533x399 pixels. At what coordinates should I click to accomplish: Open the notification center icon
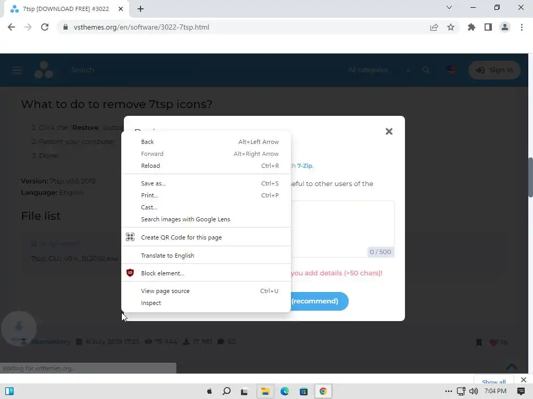click(521, 391)
